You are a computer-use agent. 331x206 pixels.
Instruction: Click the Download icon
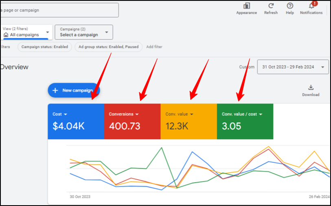click(311, 87)
